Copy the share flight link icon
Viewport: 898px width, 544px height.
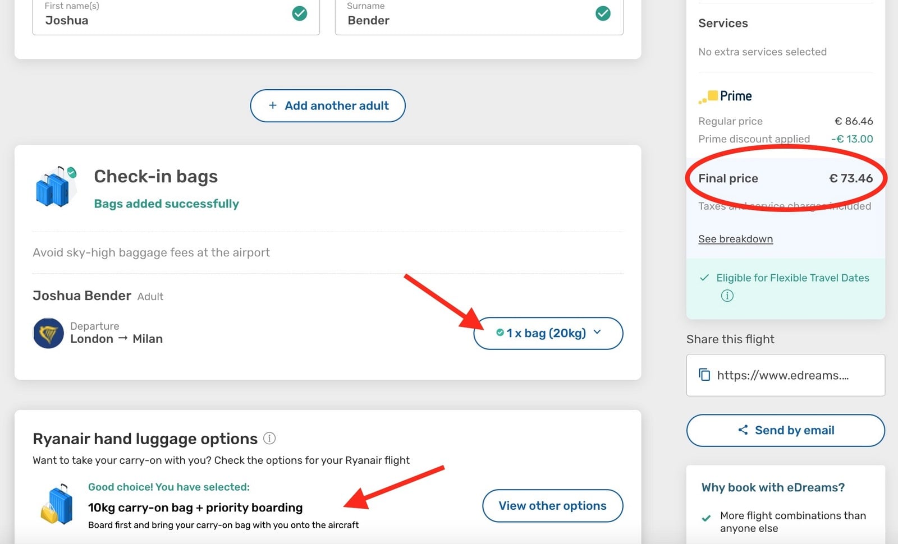click(704, 375)
